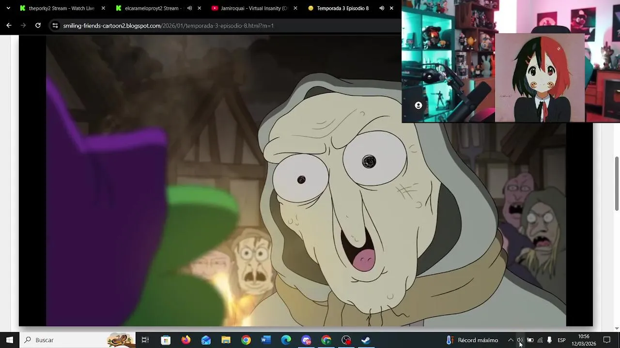Image resolution: width=620 pixels, height=348 pixels.
Task: Close the Temporada 3 Episodio 8 tab
Action: pos(391,8)
